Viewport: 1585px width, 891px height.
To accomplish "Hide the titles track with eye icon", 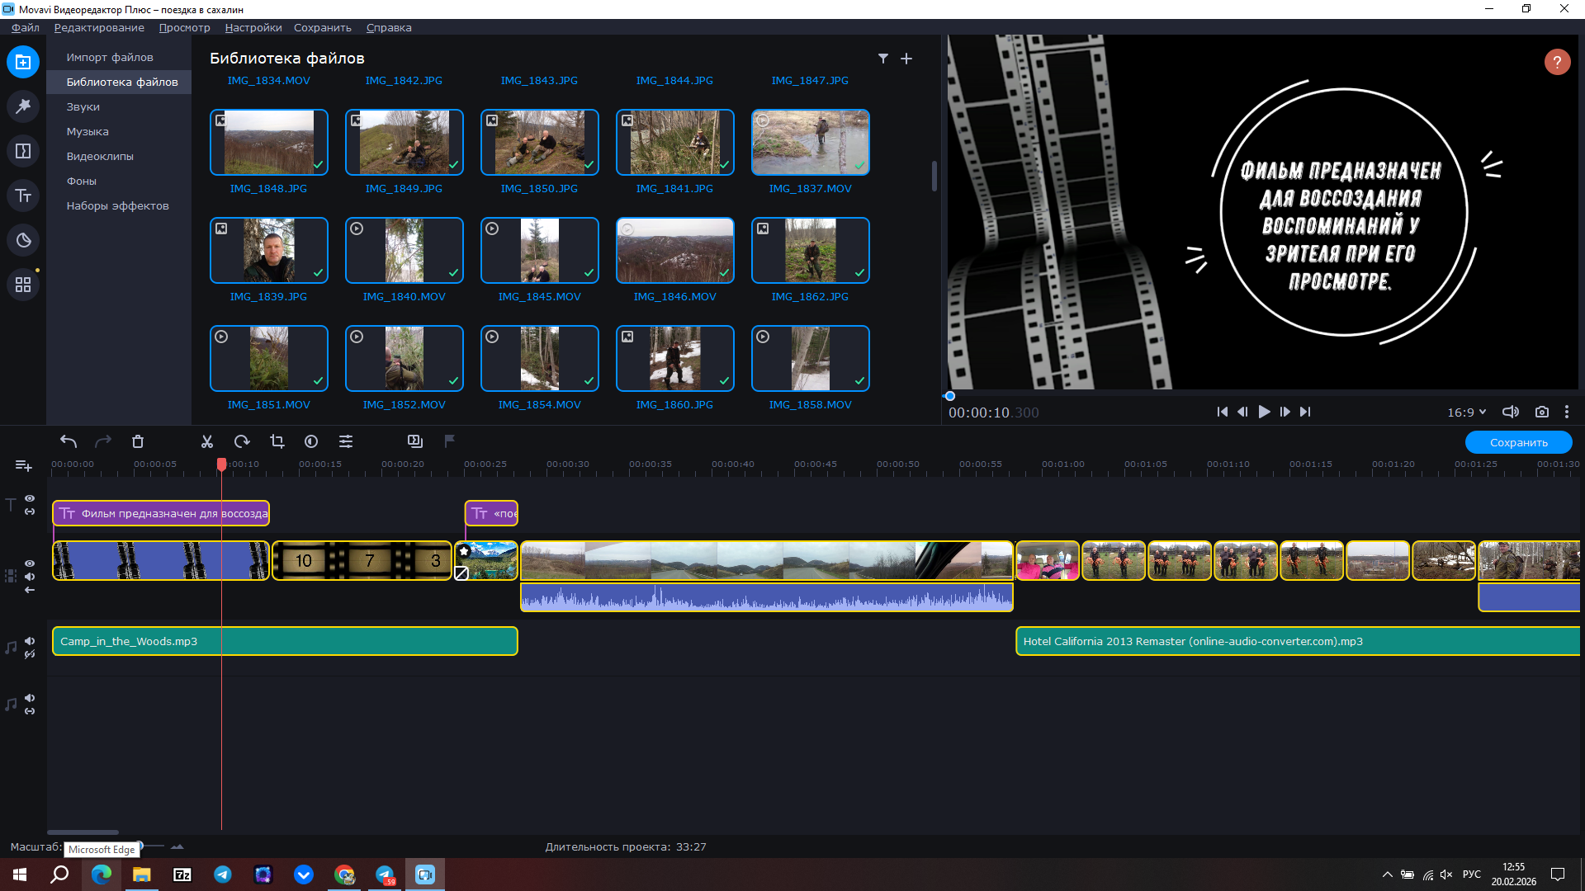I will pos(30,498).
